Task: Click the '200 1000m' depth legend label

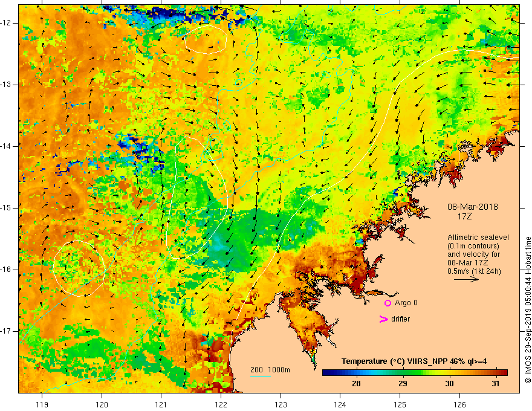Action: pos(270,370)
